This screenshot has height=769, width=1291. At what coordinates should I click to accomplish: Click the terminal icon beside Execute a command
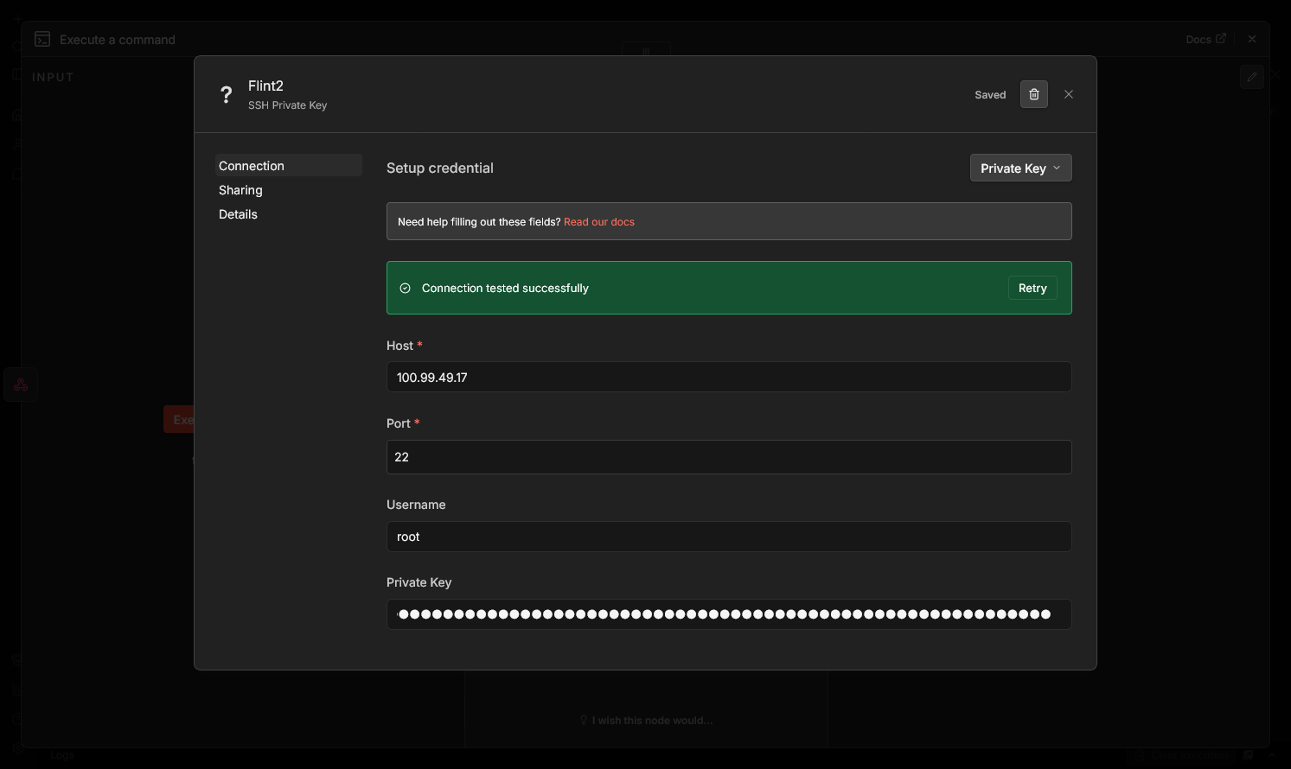point(42,39)
